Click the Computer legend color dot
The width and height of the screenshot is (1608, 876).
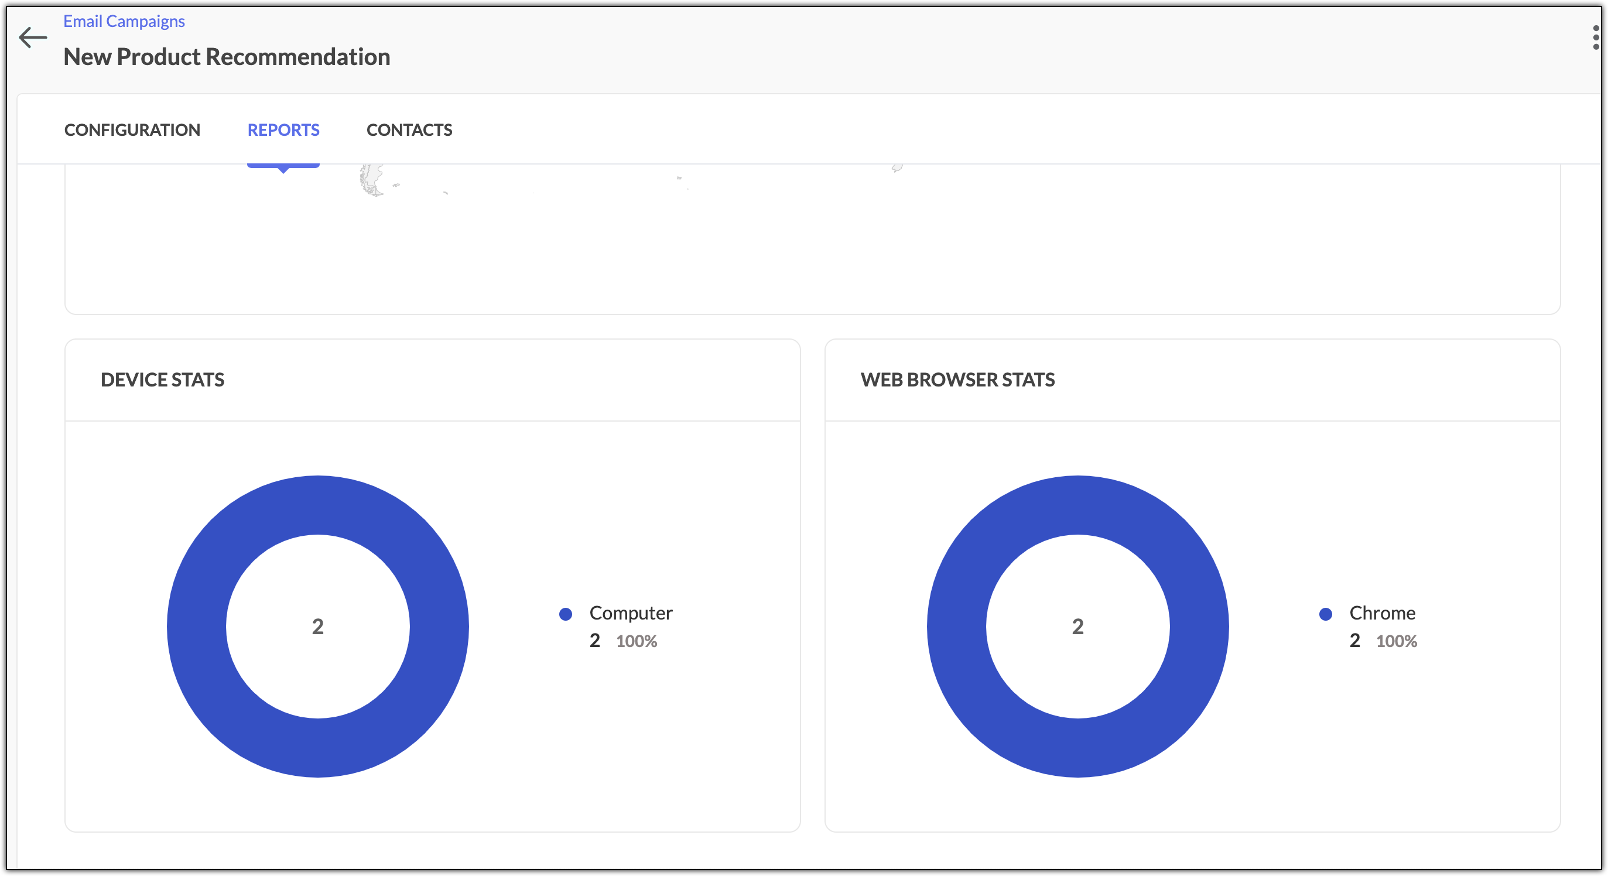click(x=566, y=614)
